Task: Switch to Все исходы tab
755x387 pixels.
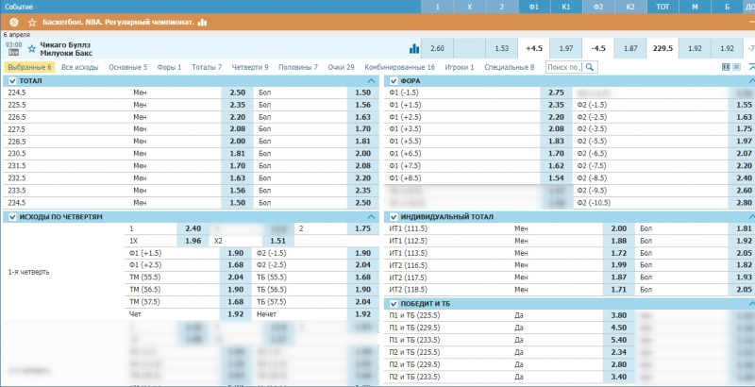Action: tap(80, 68)
